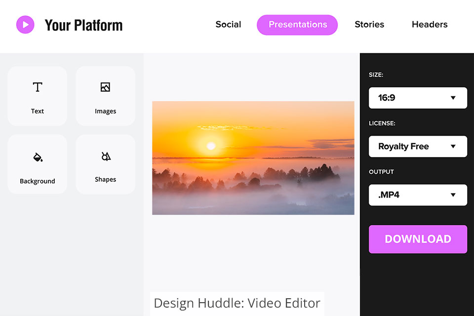
Task: Click the LICENSE: label
Action: 382,123
